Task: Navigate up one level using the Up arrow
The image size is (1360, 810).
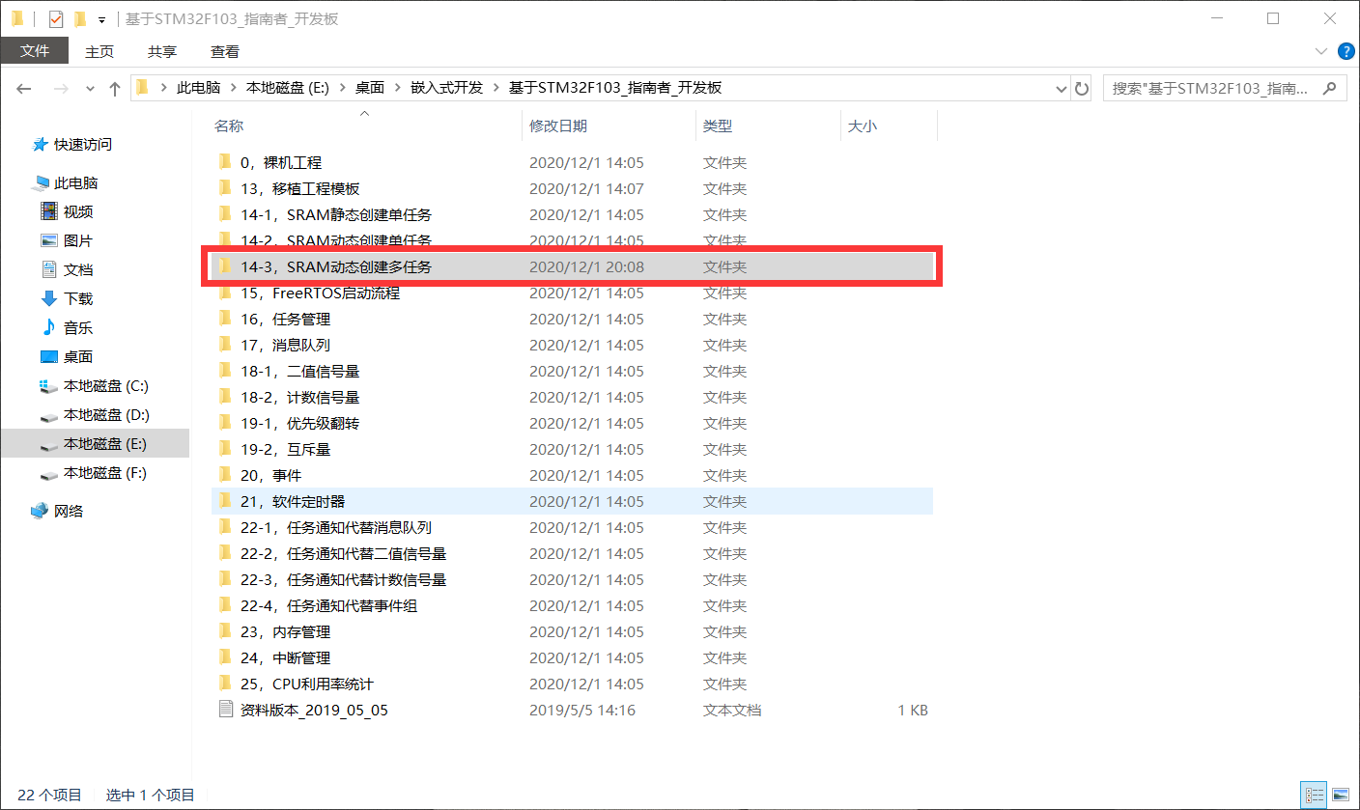Action: click(x=113, y=88)
